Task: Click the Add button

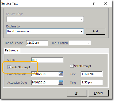Action: 96,31
